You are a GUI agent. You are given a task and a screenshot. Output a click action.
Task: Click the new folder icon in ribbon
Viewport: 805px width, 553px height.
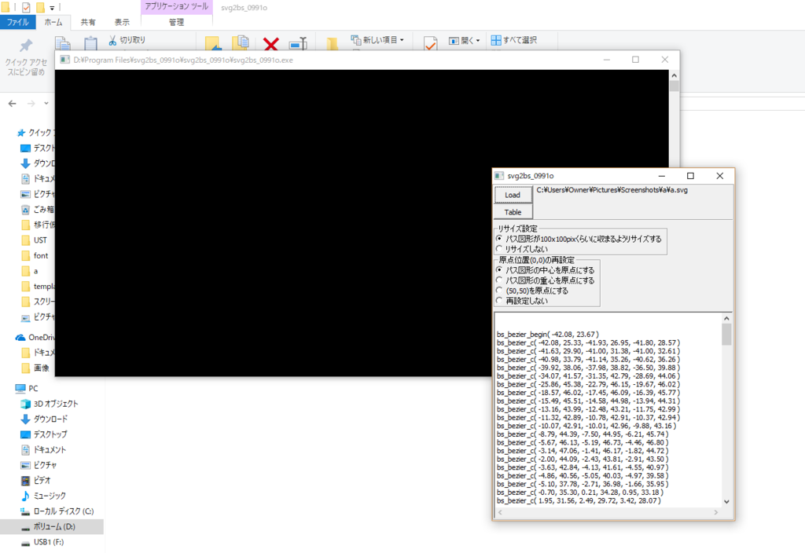333,44
